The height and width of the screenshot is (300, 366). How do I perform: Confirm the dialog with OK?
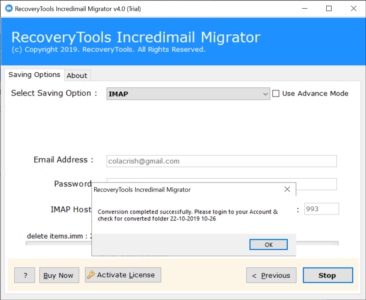coord(269,245)
